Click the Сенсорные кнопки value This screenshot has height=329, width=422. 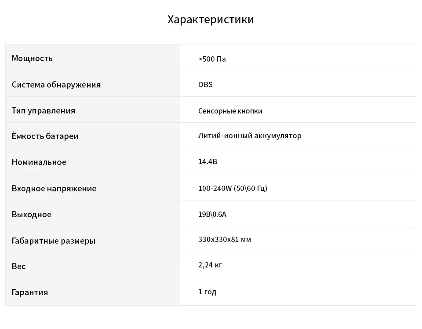(x=230, y=111)
